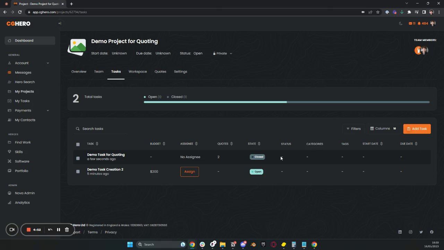The height and width of the screenshot is (250, 444).
Task: Open the Demo Task for Quoting task
Action: click(x=106, y=155)
